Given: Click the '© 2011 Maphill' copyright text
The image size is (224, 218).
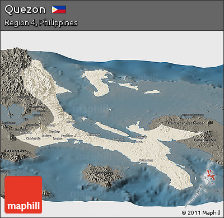Looking at the screenshot, I should [201, 212].
